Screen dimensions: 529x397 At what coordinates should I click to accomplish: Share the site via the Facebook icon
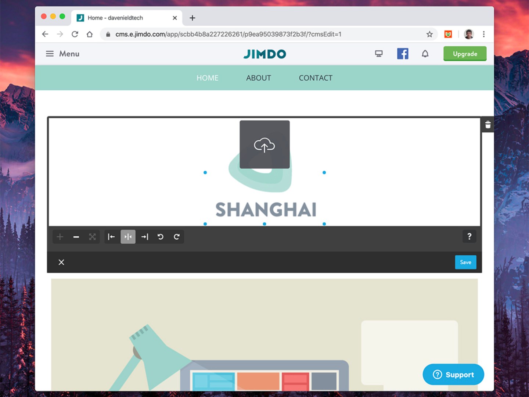click(403, 54)
